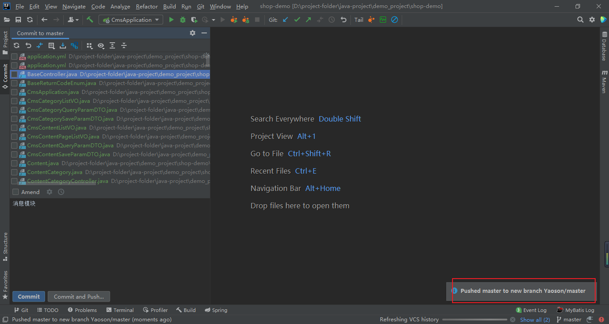Hide the Commit panel with minimize dash
Image resolution: width=609 pixels, height=324 pixels.
pyautogui.click(x=204, y=33)
